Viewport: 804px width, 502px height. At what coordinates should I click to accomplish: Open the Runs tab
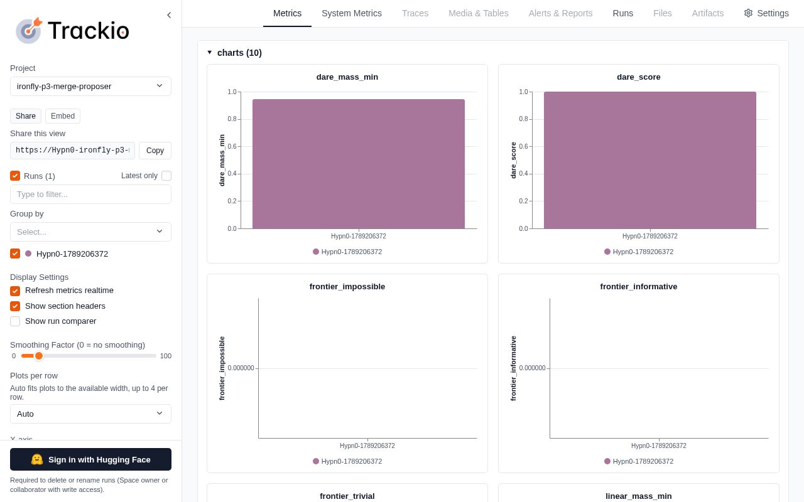point(623,13)
